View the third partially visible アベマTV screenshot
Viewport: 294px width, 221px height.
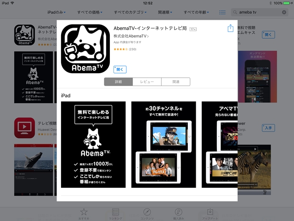click(x=220, y=145)
